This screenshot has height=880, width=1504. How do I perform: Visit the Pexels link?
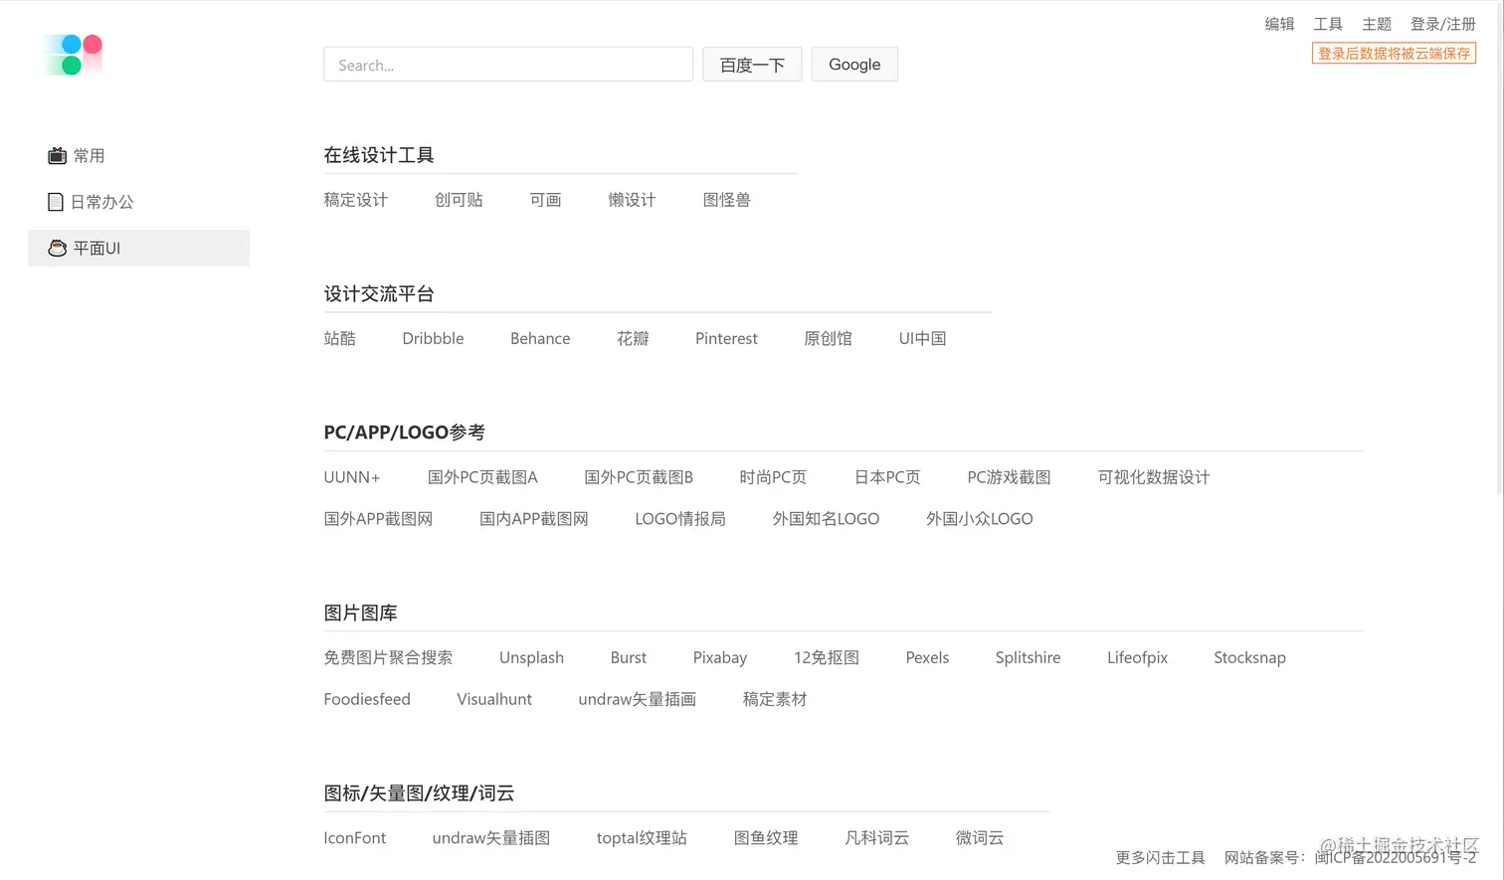(x=927, y=658)
